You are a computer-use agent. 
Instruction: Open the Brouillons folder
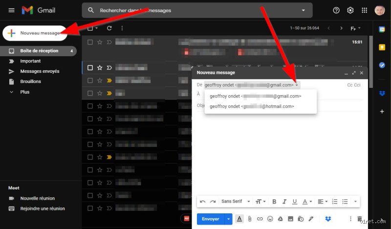click(30, 82)
